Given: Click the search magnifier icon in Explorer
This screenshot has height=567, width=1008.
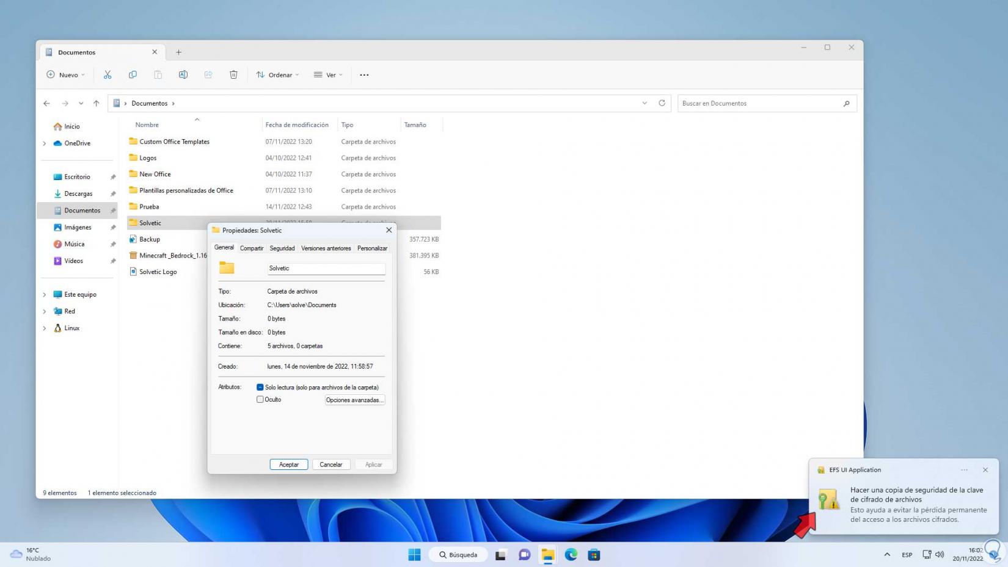Looking at the screenshot, I should click(846, 103).
